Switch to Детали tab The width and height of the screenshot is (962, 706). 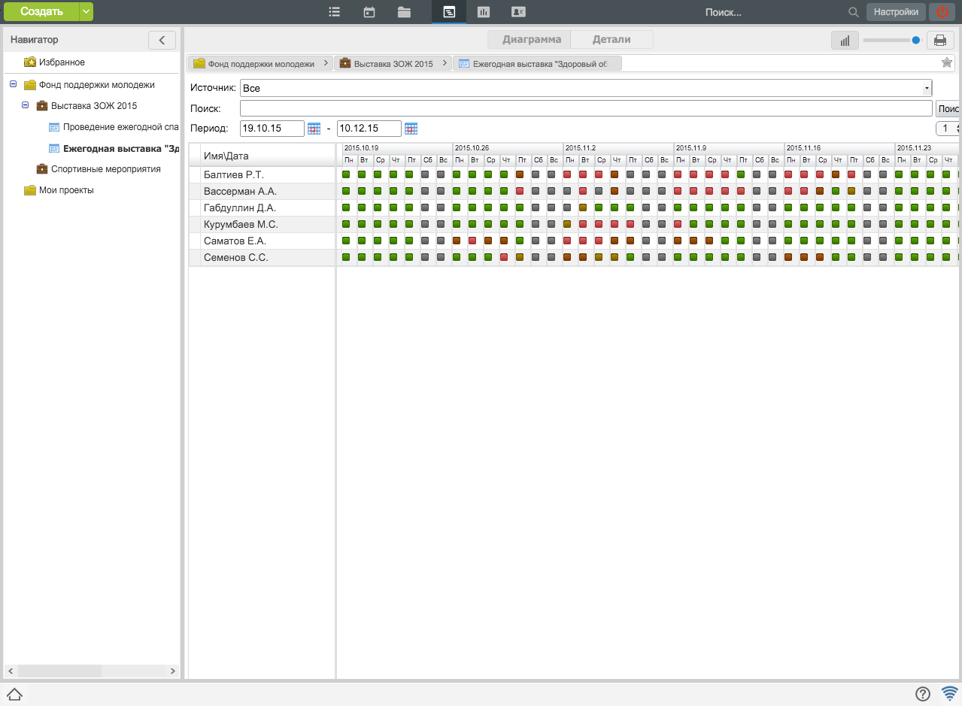click(611, 40)
